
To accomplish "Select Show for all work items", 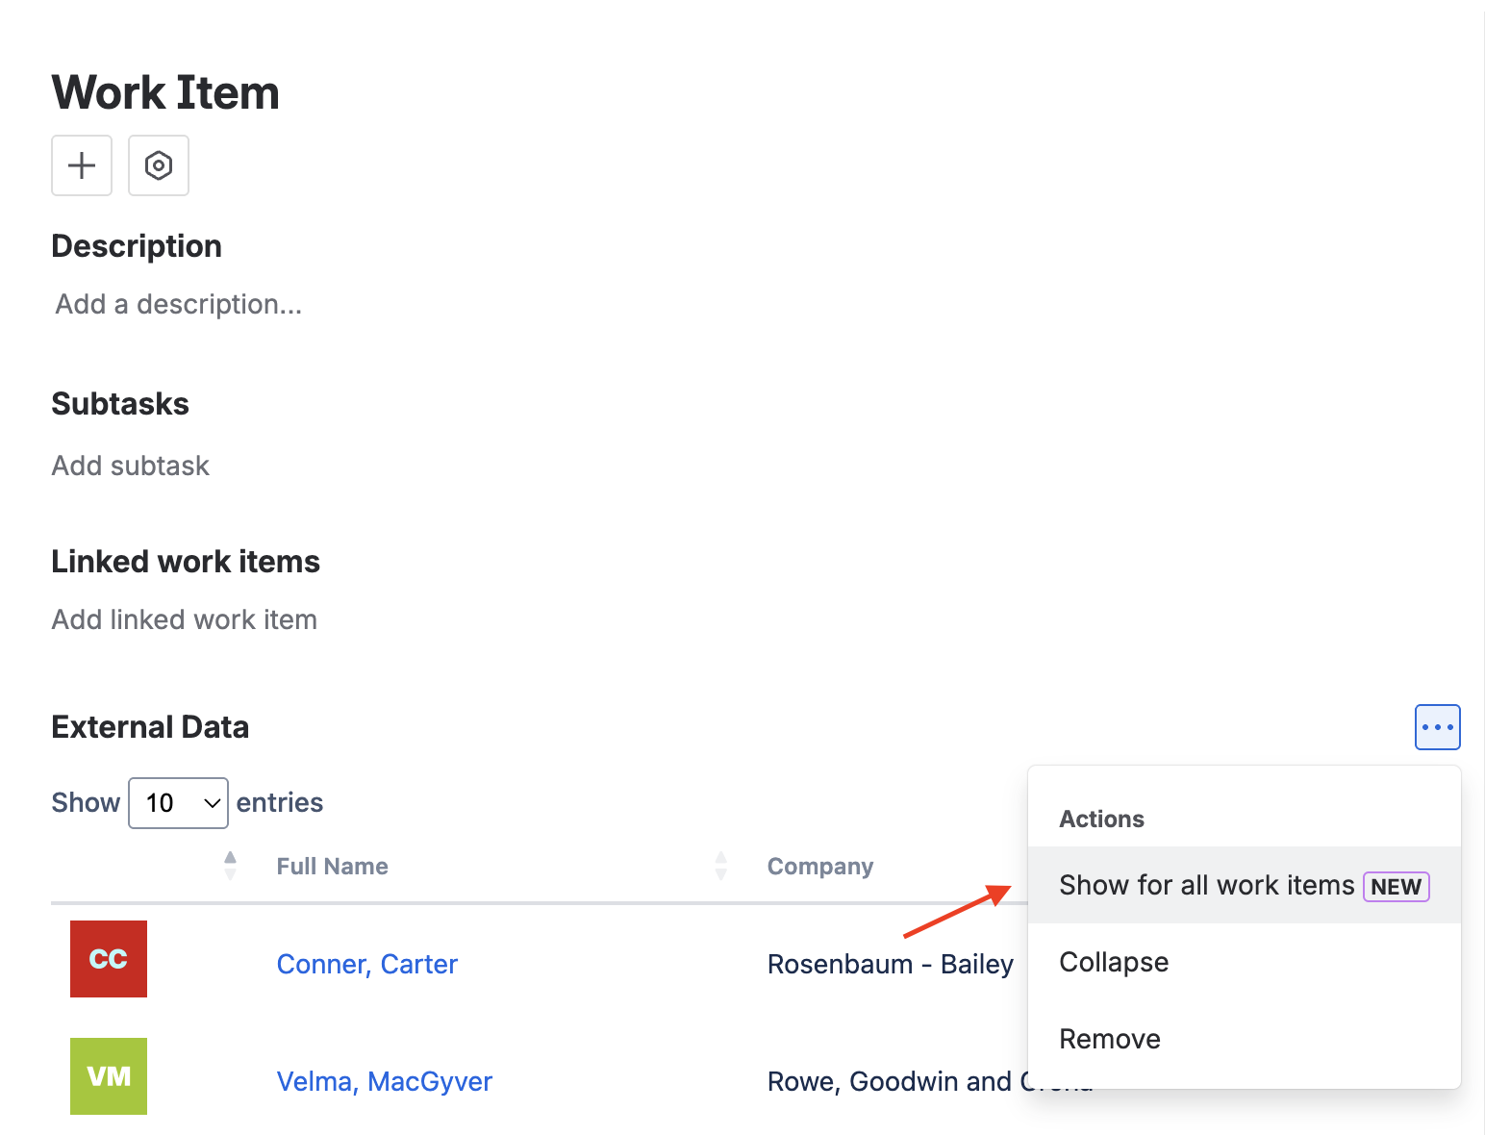I will click(x=1206, y=885).
